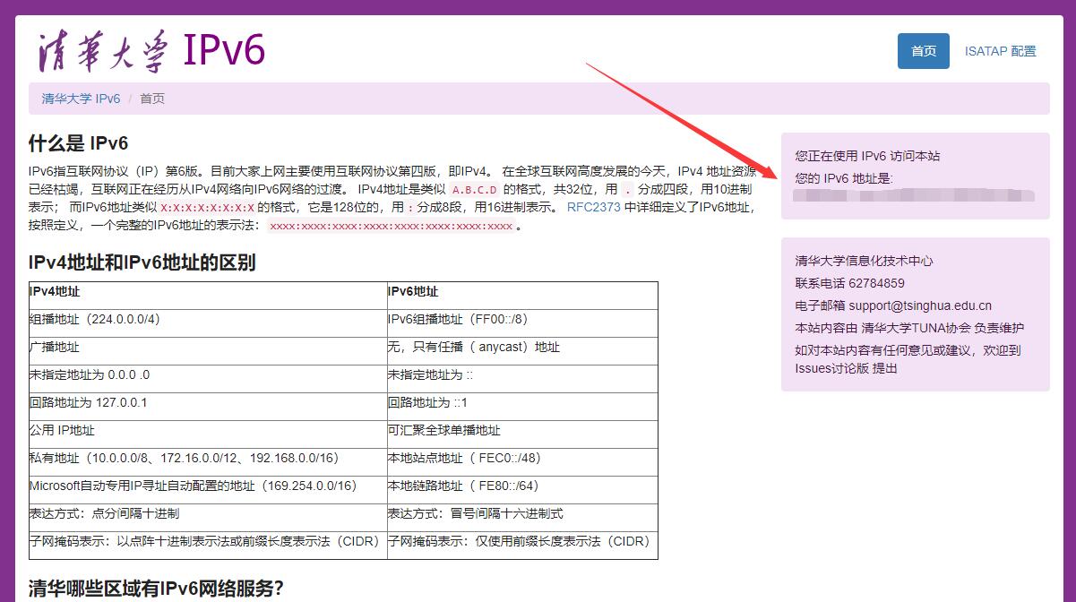1076x602 pixels.
Task: Click the 本地链路地址 (FE80::/64) cell
Action: coord(522,489)
